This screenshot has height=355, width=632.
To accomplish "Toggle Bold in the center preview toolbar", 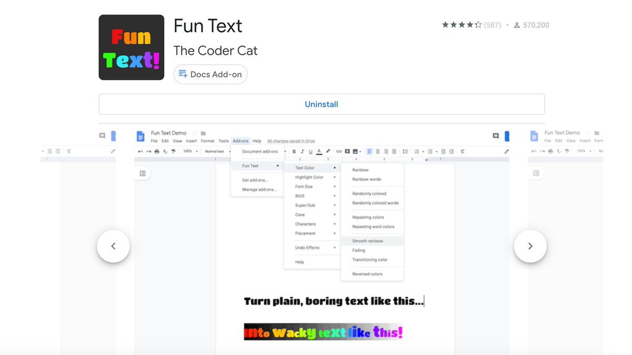I will click(x=294, y=151).
